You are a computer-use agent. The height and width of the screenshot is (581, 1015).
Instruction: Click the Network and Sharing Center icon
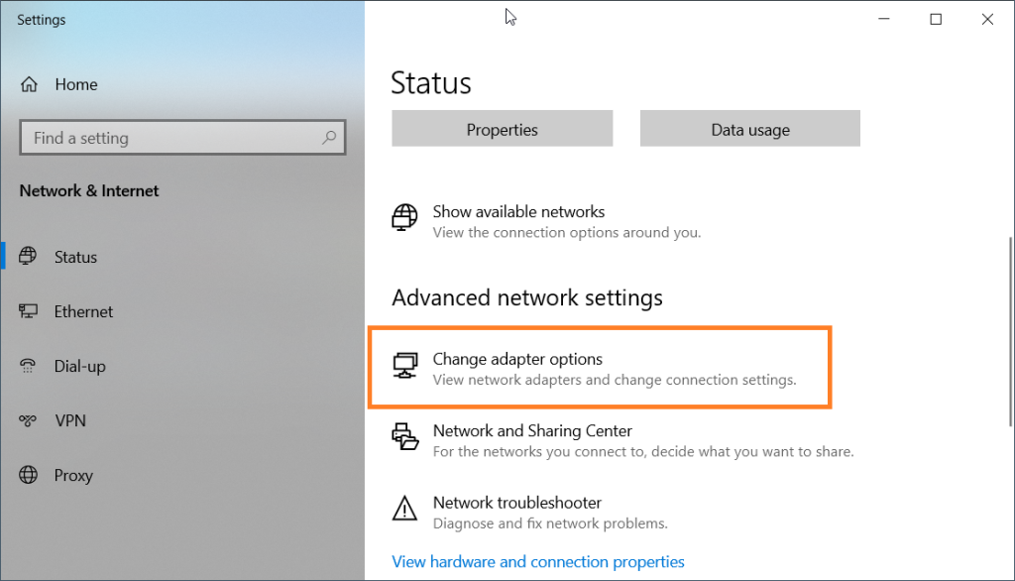click(x=404, y=437)
